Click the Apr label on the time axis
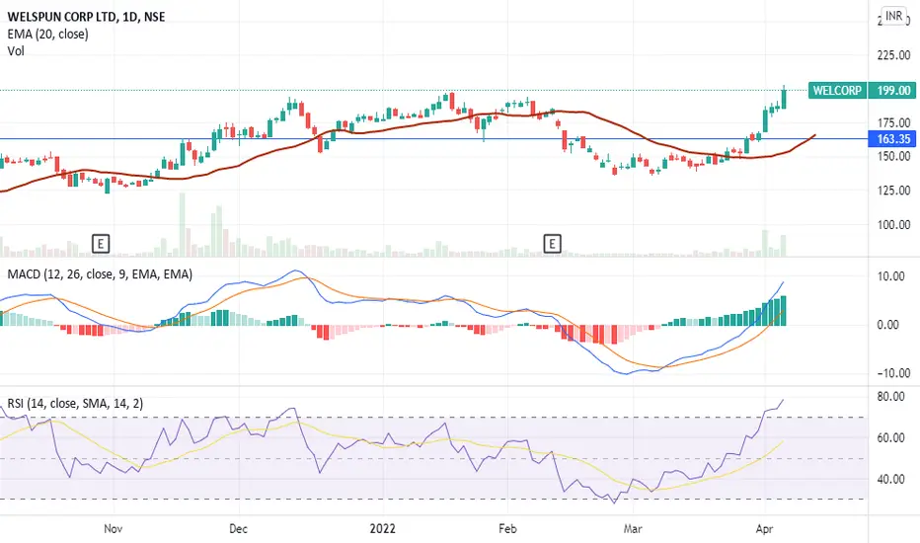This screenshot has width=920, height=543. [764, 528]
